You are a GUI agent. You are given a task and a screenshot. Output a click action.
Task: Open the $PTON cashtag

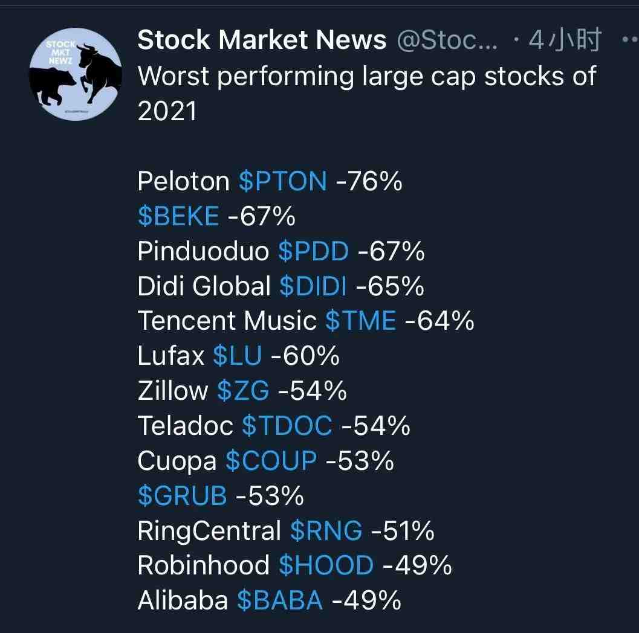coord(283,181)
